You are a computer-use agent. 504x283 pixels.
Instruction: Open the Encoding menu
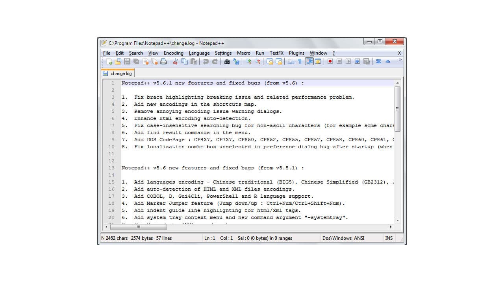click(x=173, y=53)
